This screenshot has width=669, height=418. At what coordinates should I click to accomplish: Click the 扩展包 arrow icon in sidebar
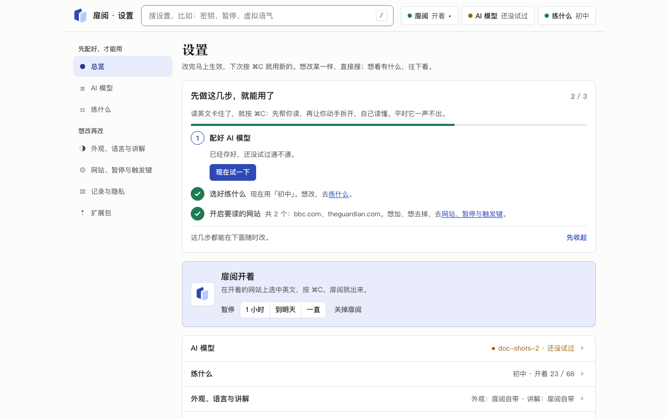(x=83, y=213)
